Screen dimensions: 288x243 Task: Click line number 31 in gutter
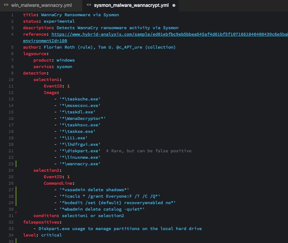(11, 216)
